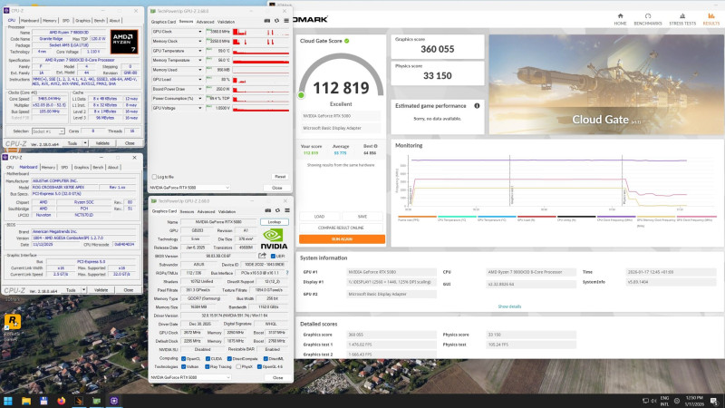Open the Memory Temperature sensor dropdown

199,61
